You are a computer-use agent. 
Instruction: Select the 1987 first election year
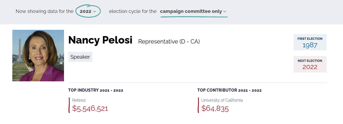(x=310, y=45)
